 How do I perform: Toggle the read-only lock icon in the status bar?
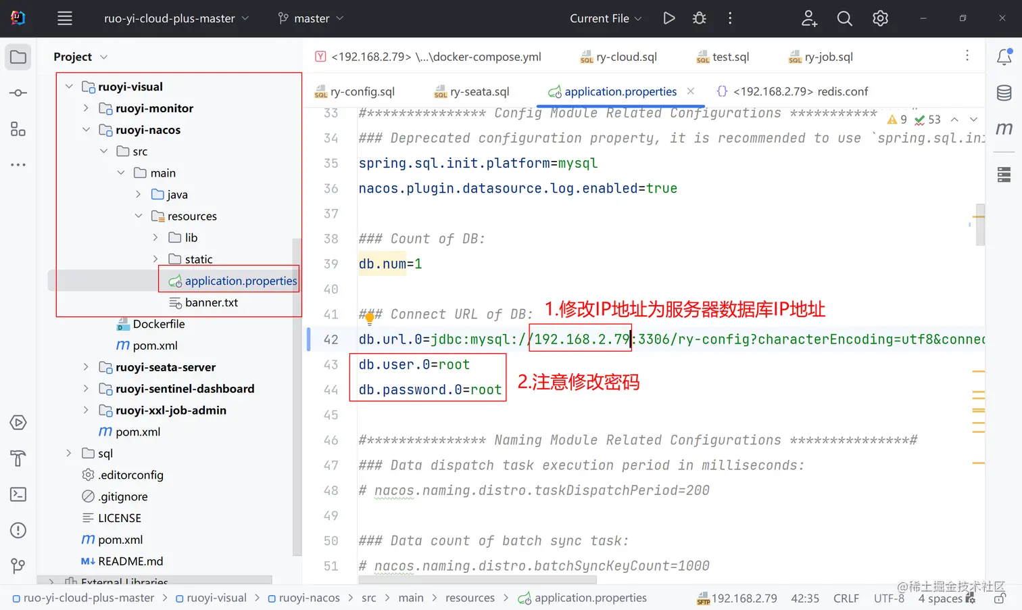[x=1000, y=599]
